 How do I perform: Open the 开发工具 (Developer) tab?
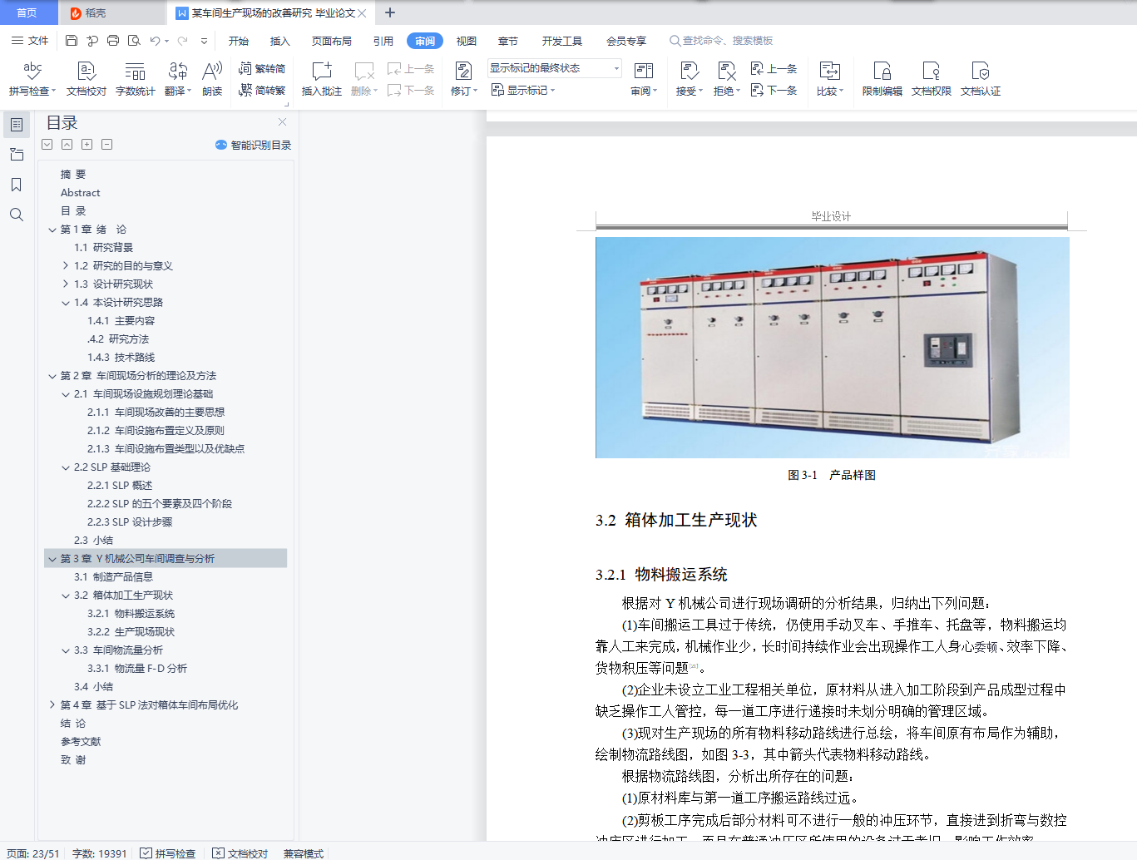click(562, 41)
